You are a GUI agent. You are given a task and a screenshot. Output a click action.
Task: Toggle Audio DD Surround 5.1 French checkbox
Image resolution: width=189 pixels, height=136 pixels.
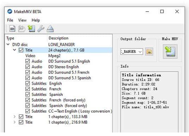28,72
